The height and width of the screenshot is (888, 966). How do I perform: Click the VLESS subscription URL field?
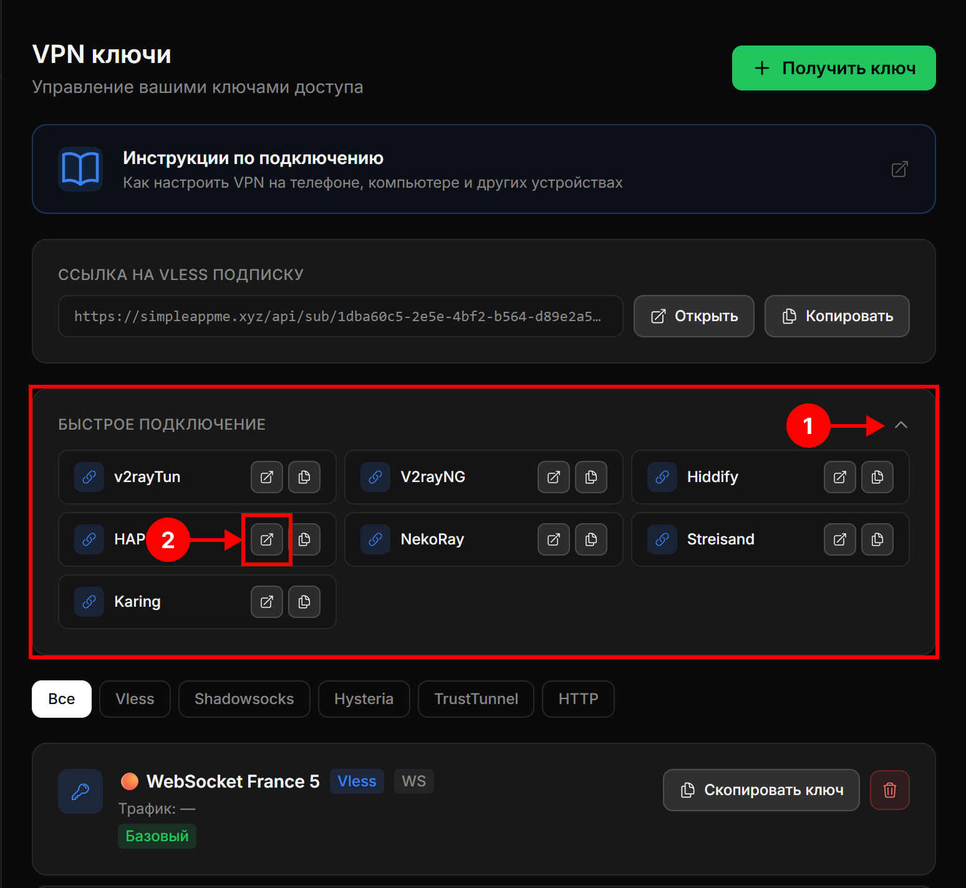340,316
